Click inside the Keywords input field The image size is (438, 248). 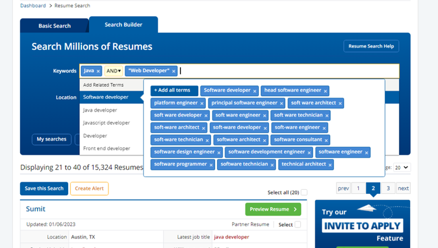click(289, 71)
